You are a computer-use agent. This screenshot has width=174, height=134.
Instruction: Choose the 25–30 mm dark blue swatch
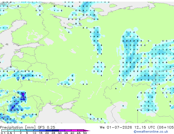click(55, 130)
